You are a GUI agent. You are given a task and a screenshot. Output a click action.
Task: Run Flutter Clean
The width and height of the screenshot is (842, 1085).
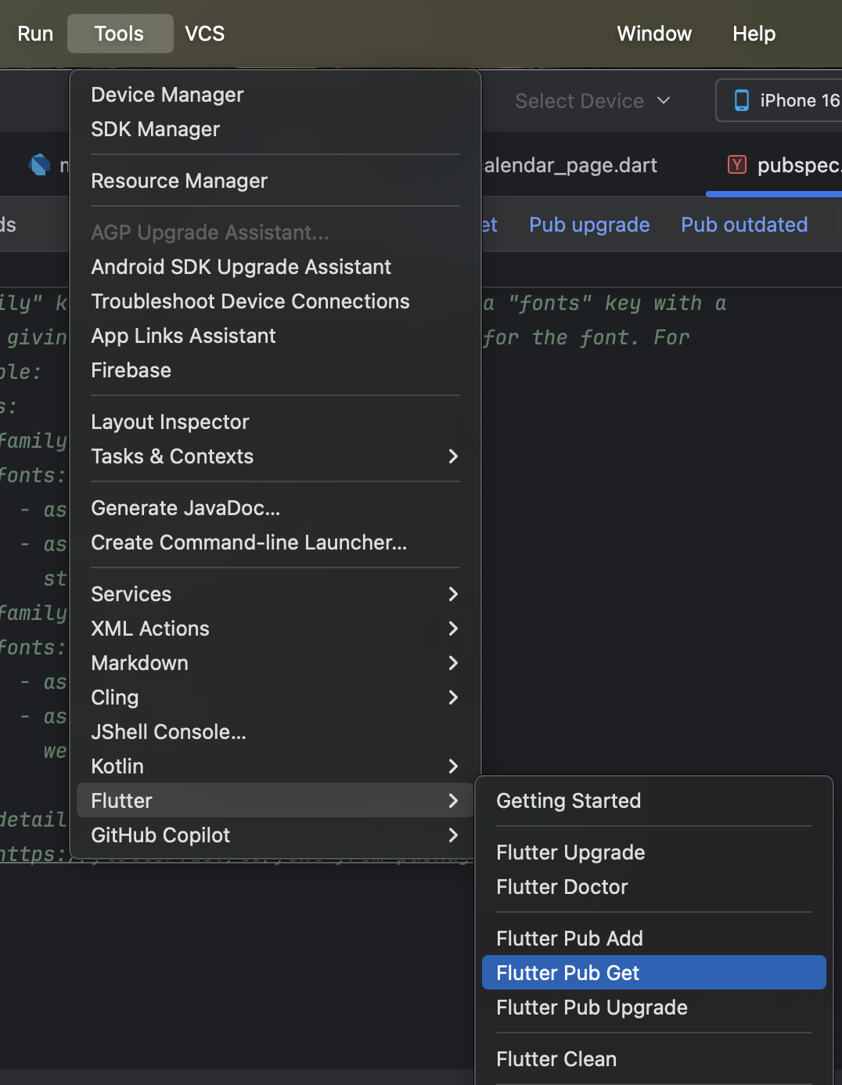tap(654, 1059)
